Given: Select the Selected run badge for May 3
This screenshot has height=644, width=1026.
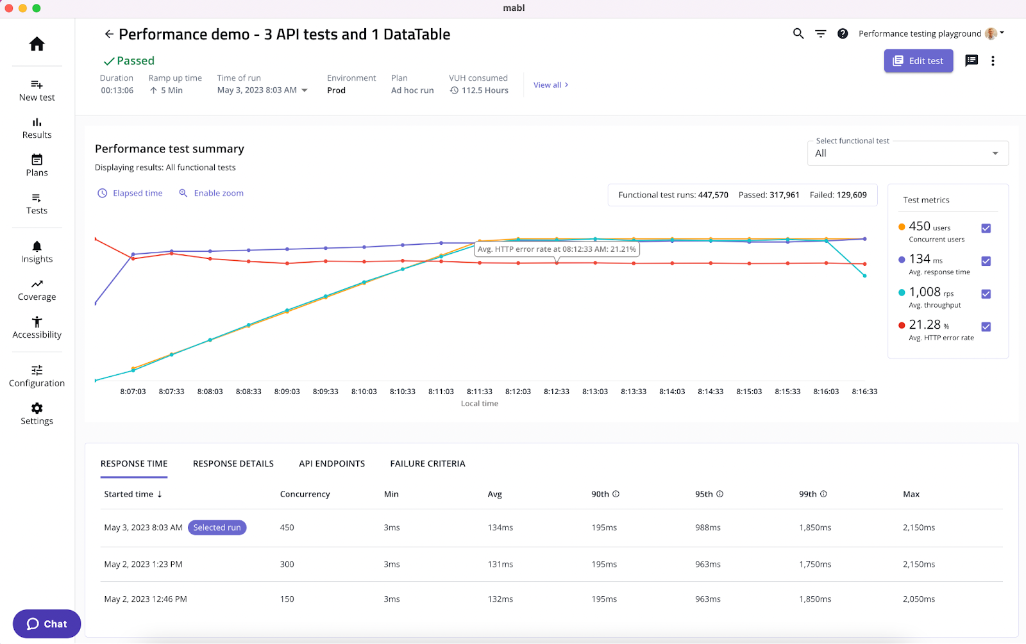Looking at the screenshot, I should tap(217, 527).
